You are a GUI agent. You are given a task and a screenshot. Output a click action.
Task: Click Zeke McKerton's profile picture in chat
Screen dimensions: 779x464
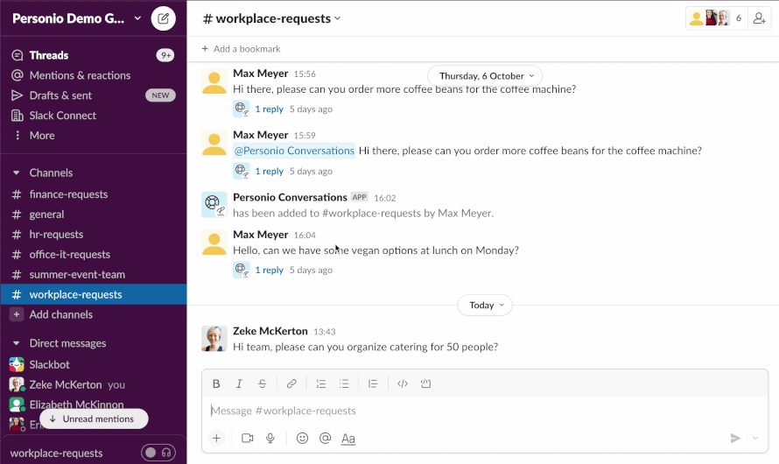coord(214,339)
